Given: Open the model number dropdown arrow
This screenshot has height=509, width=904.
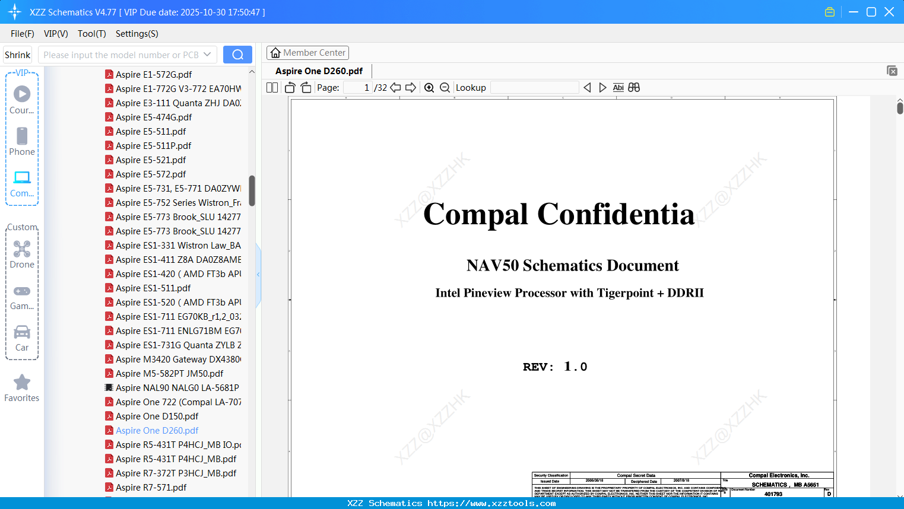Looking at the screenshot, I should click(x=207, y=55).
